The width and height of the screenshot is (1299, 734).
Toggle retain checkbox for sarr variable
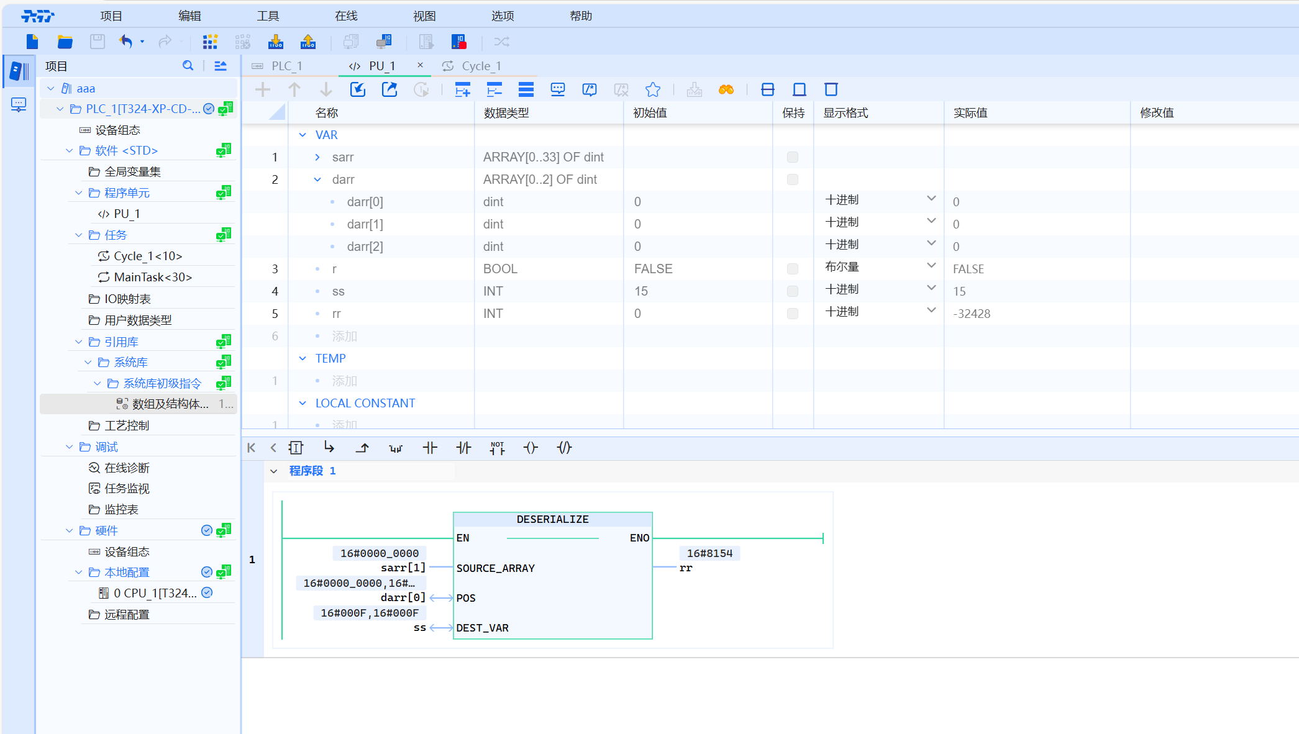(792, 157)
